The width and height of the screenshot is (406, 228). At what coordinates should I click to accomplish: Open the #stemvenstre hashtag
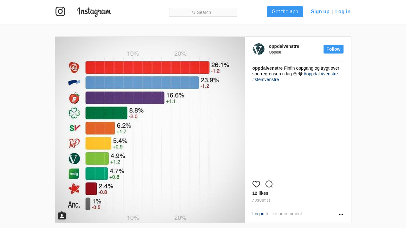pos(265,79)
